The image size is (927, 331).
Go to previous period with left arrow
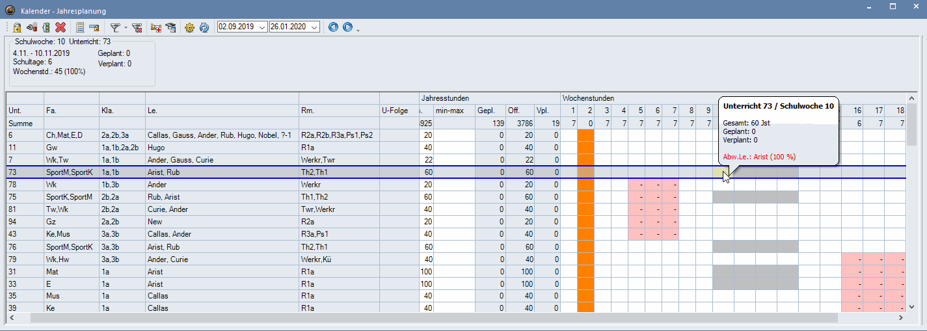pos(334,27)
